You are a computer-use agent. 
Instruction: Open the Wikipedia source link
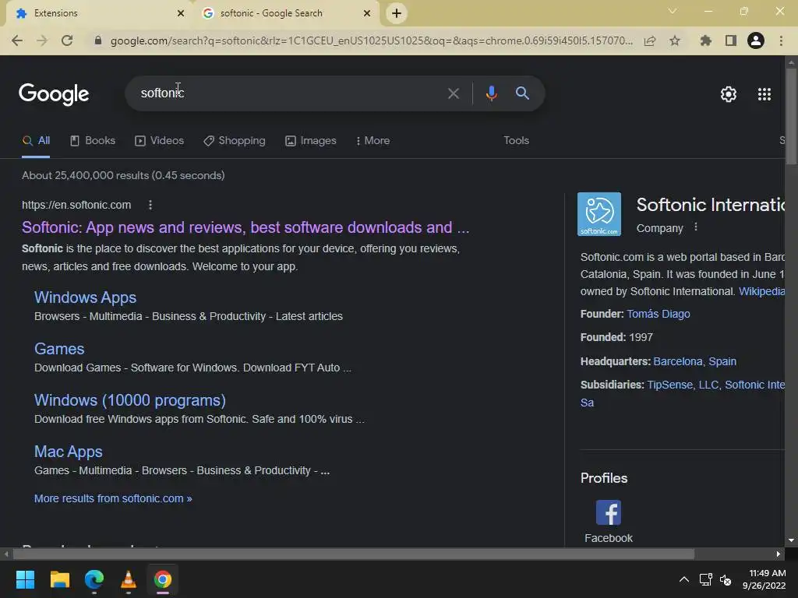(761, 291)
